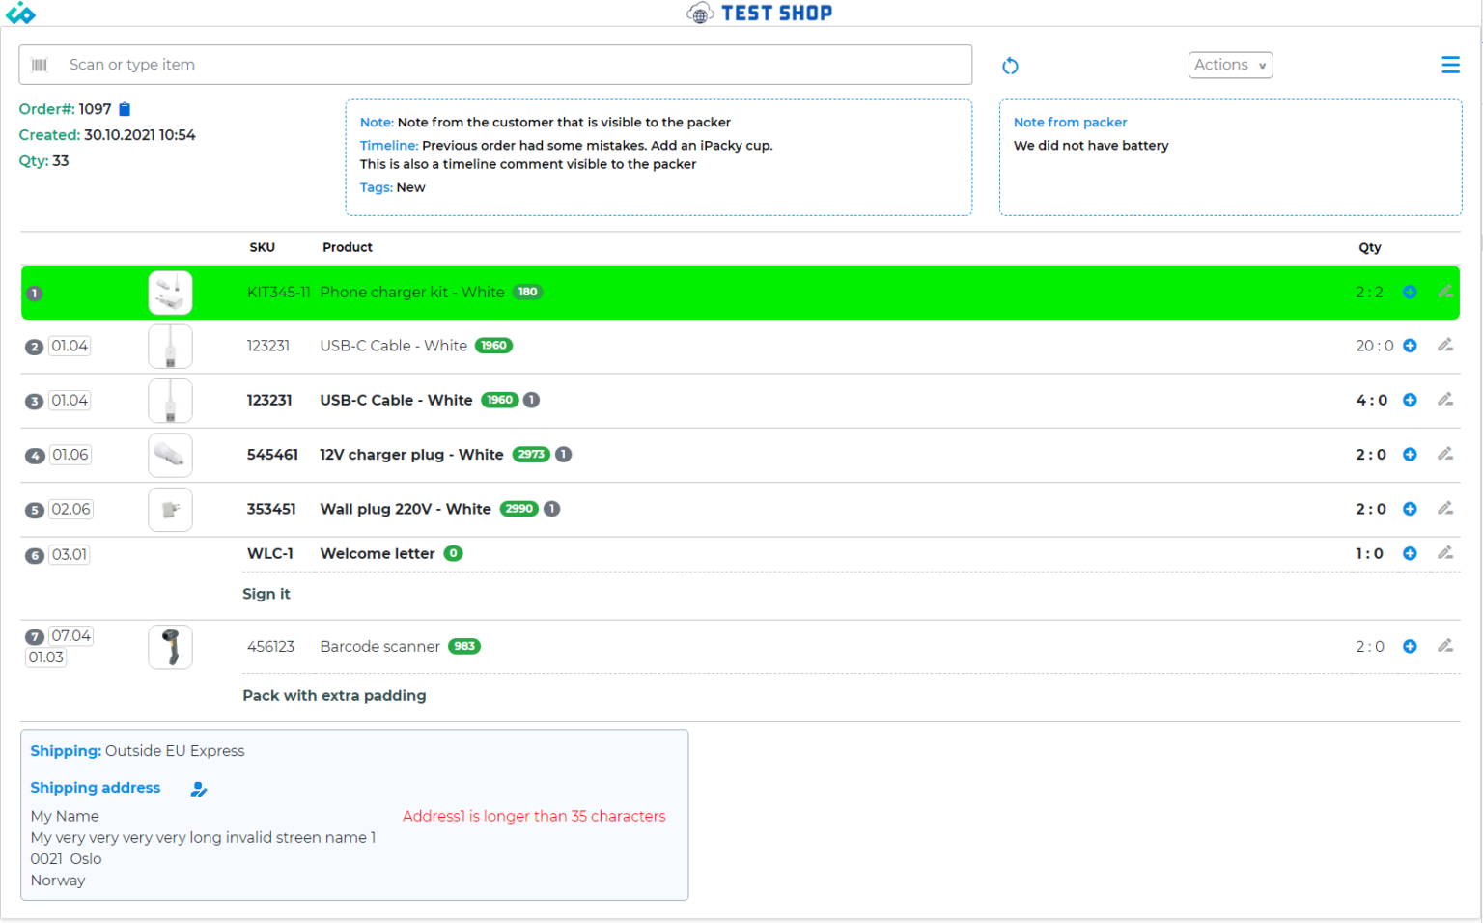Image resolution: width=1483 pixels, height=923 pixels.
Task: Select the edit pencil for Barcode scanner row
Action: (1445, 646)
